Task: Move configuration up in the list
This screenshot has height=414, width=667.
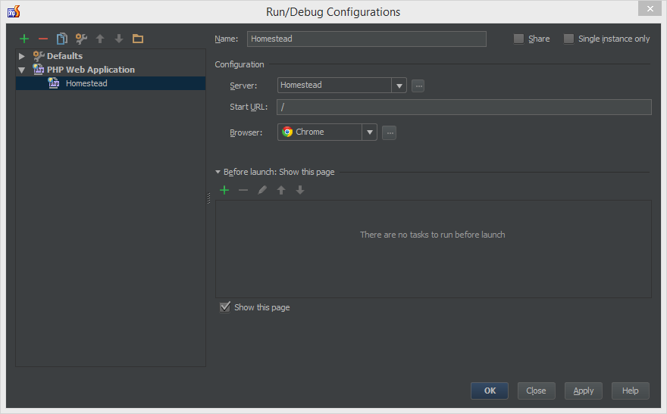Action: 100,39
